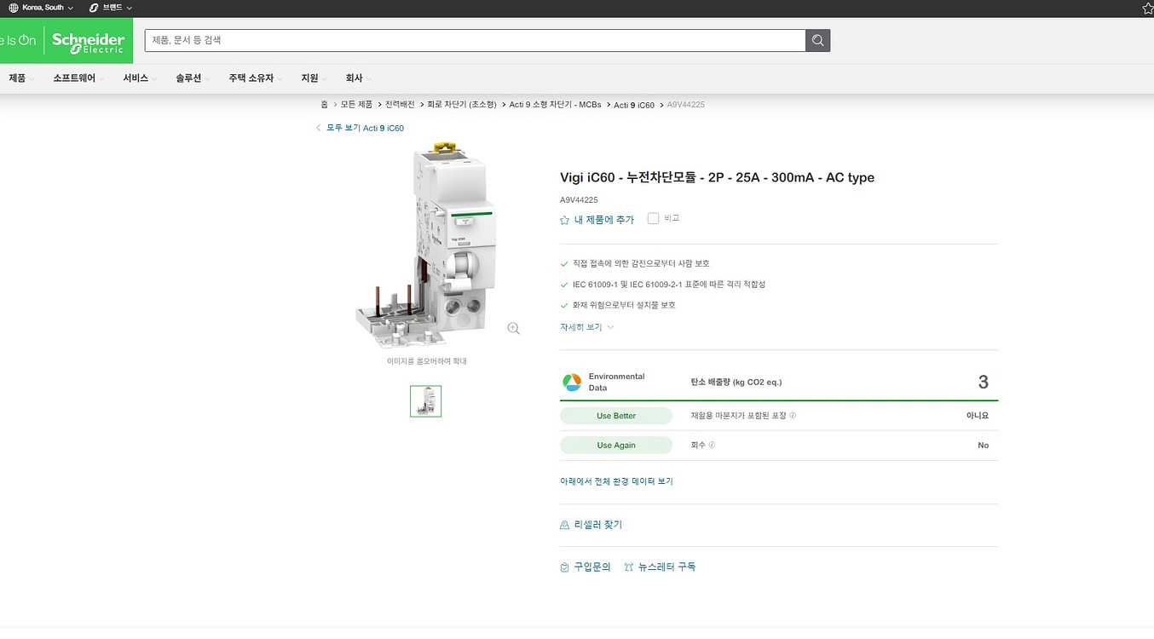Image resolution: width=1154 pixels, height=639 pixels.
Task: Open the Korea, South country dropdown
Action: (x=42, y=8)
